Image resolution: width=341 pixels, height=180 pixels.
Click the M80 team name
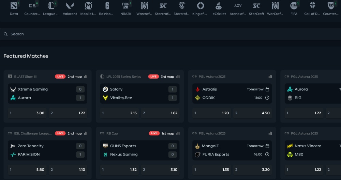pyautogui.click(x=299, y=154)
